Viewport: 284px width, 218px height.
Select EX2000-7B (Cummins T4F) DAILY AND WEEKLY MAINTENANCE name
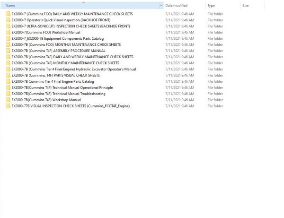click(72, 57)
